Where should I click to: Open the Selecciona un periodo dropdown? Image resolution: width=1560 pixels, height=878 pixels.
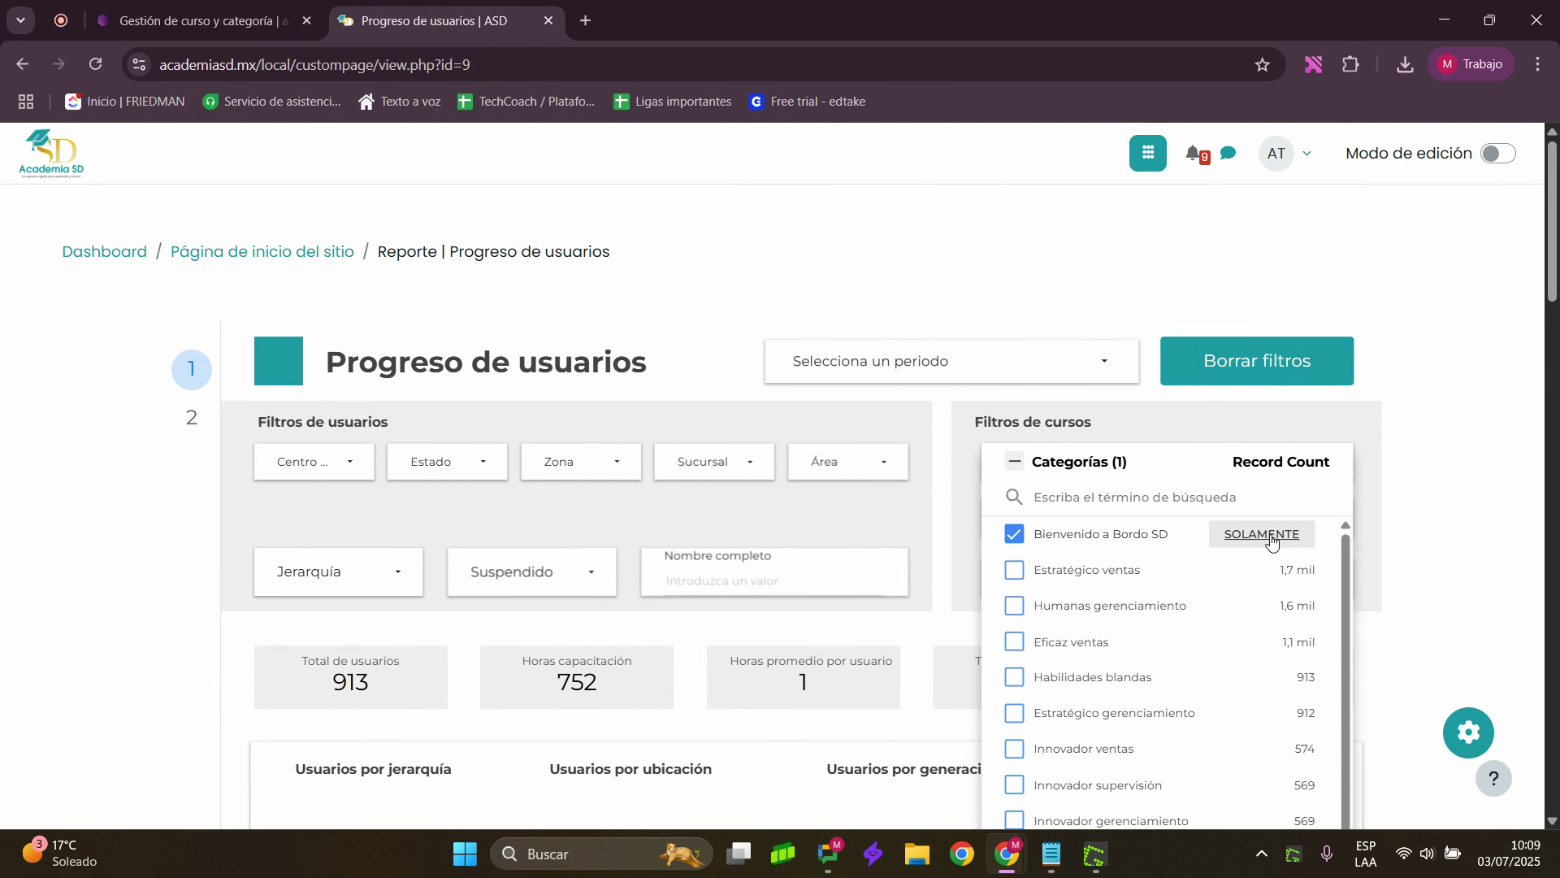pos(951,361)
